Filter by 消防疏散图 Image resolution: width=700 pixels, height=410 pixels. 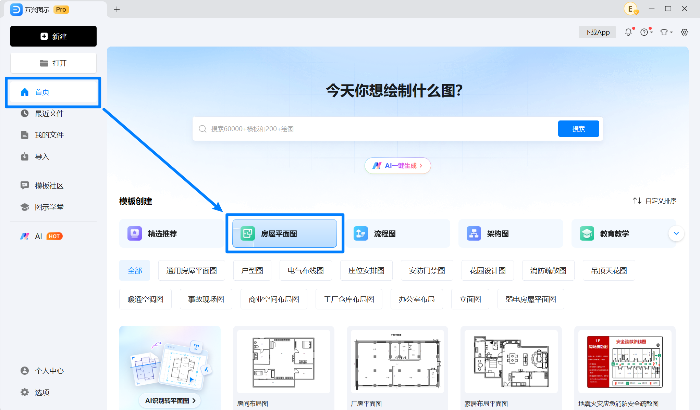(x=548, y=270)
